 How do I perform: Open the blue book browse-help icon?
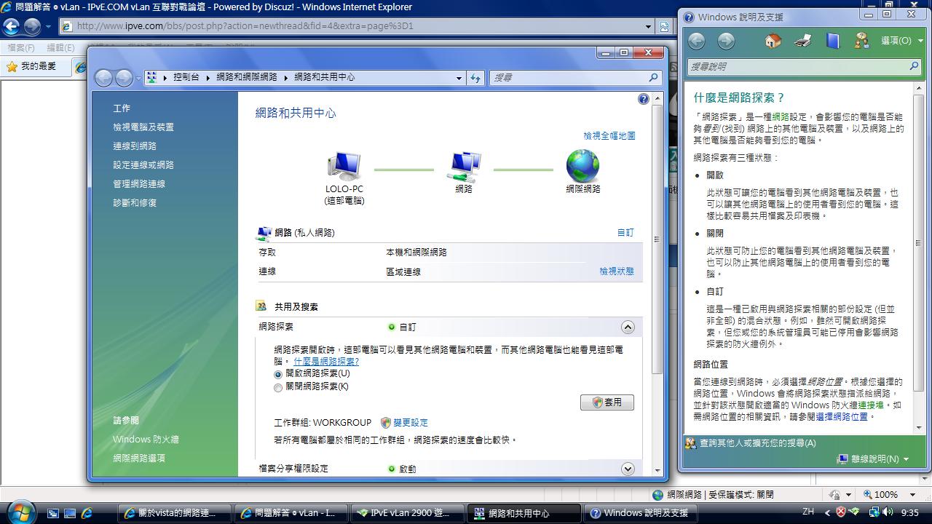[833, 41]
